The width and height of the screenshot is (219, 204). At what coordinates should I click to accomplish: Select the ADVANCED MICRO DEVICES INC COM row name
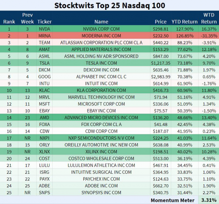(100, 118)
